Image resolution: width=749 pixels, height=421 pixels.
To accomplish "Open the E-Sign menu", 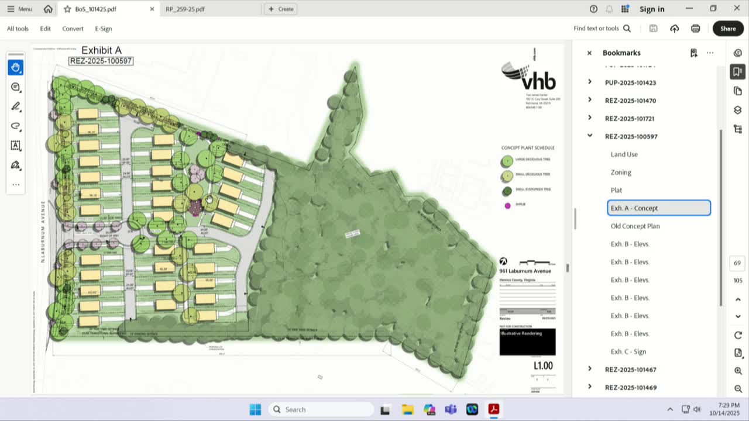I will (x=104, y=29).
